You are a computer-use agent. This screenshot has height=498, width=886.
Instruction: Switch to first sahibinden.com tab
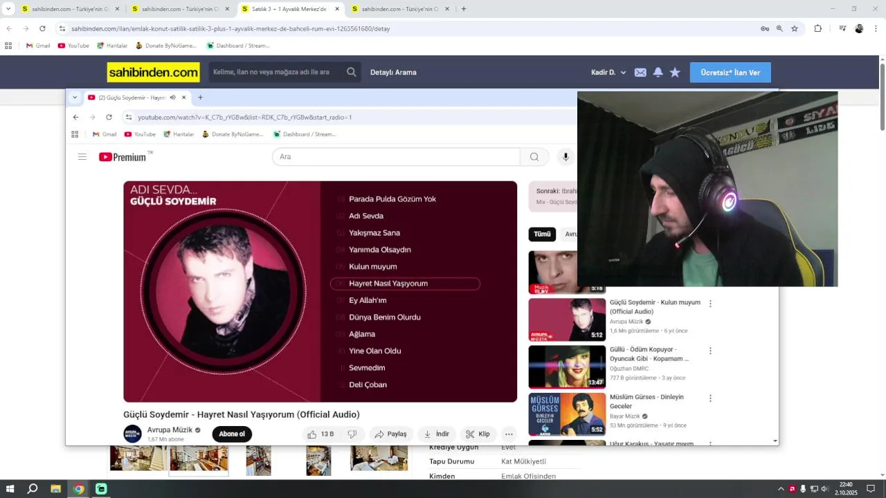[x=70, y=9]
